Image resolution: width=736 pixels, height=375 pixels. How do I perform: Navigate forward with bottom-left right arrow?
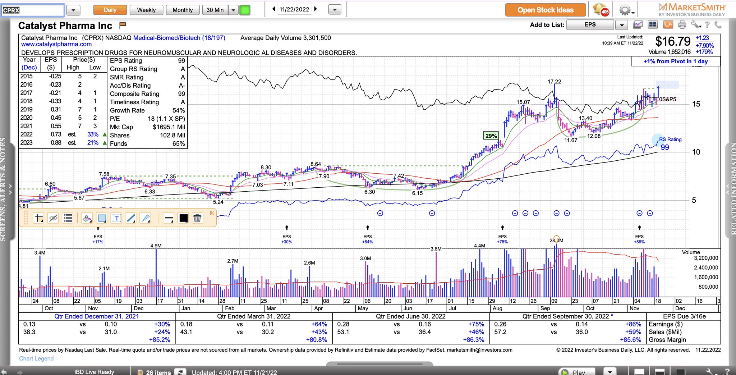pos(19,372)
